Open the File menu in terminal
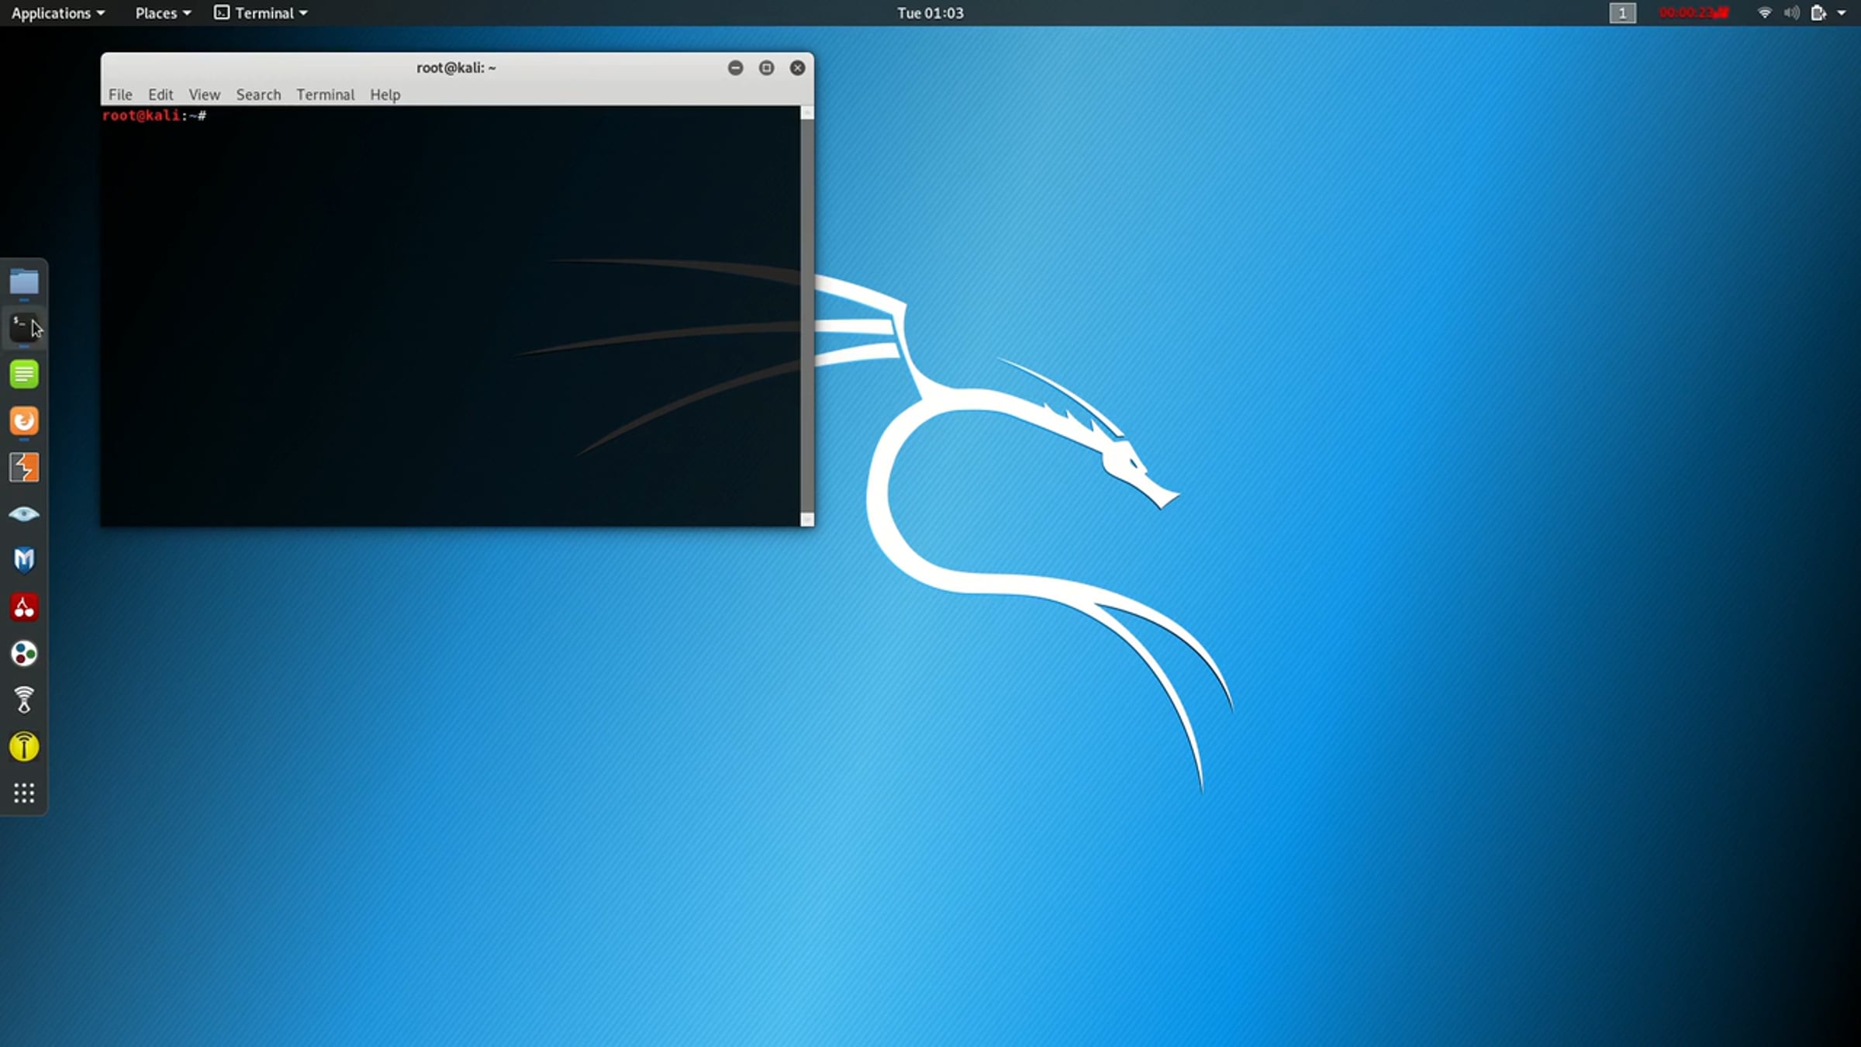Screen dimensions: 1861x1047 120,95
